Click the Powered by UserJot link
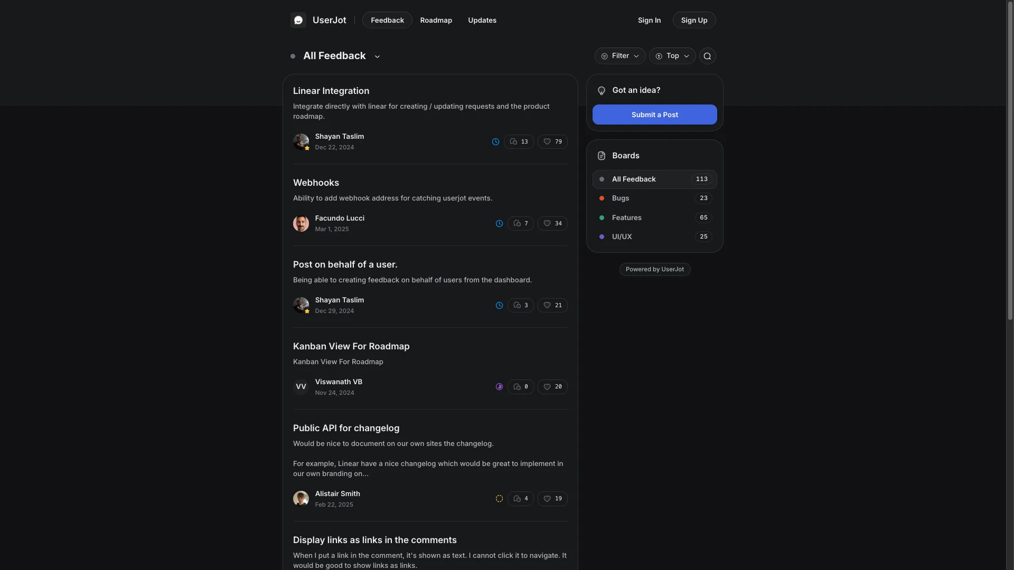Screen dimensions: 1014x570 654,269
